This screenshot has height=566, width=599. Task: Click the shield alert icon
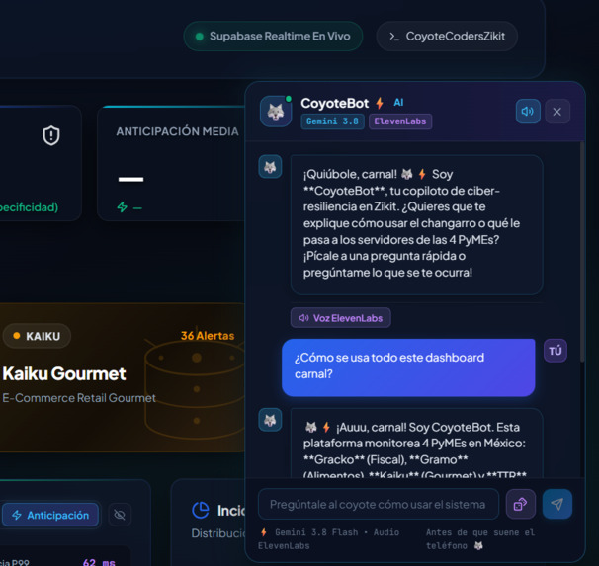tap(51, 135)
